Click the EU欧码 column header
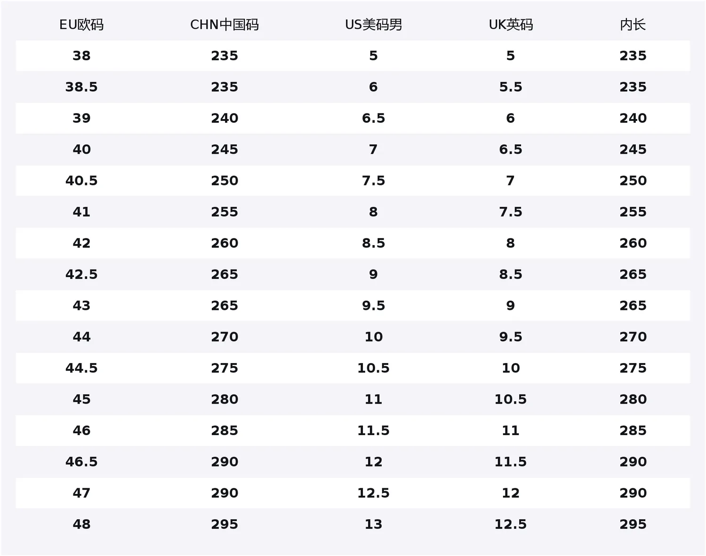The width and height of the screenshot is (706, 556). click(81, 24)
